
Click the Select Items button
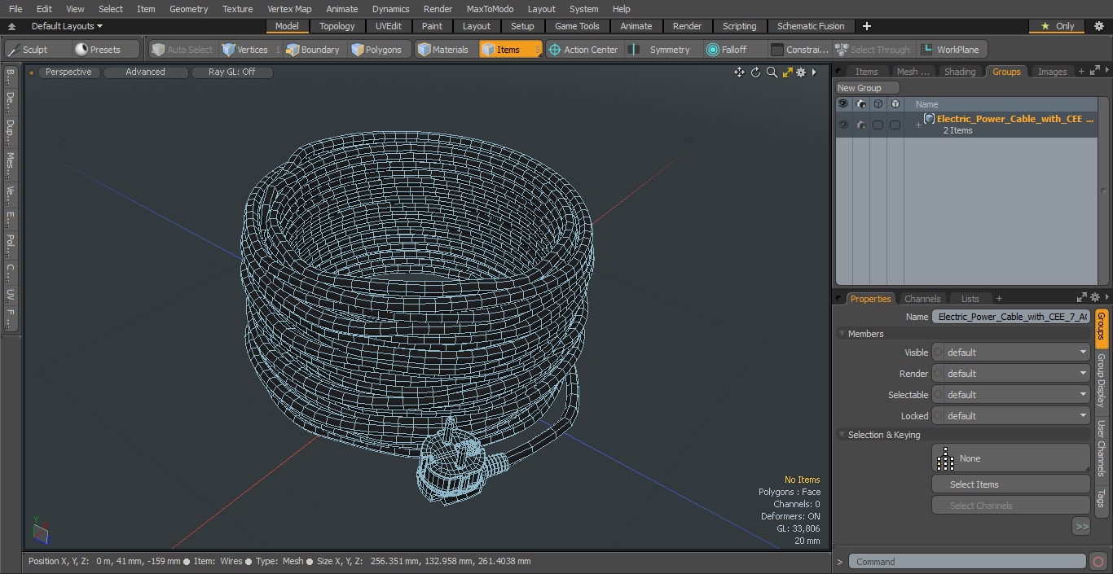click(1010, 484)
